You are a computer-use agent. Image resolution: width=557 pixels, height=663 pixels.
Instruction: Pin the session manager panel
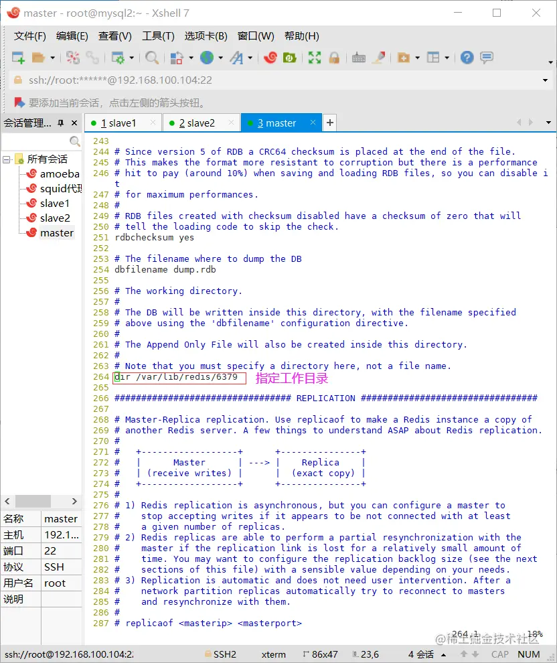[61, 123]
